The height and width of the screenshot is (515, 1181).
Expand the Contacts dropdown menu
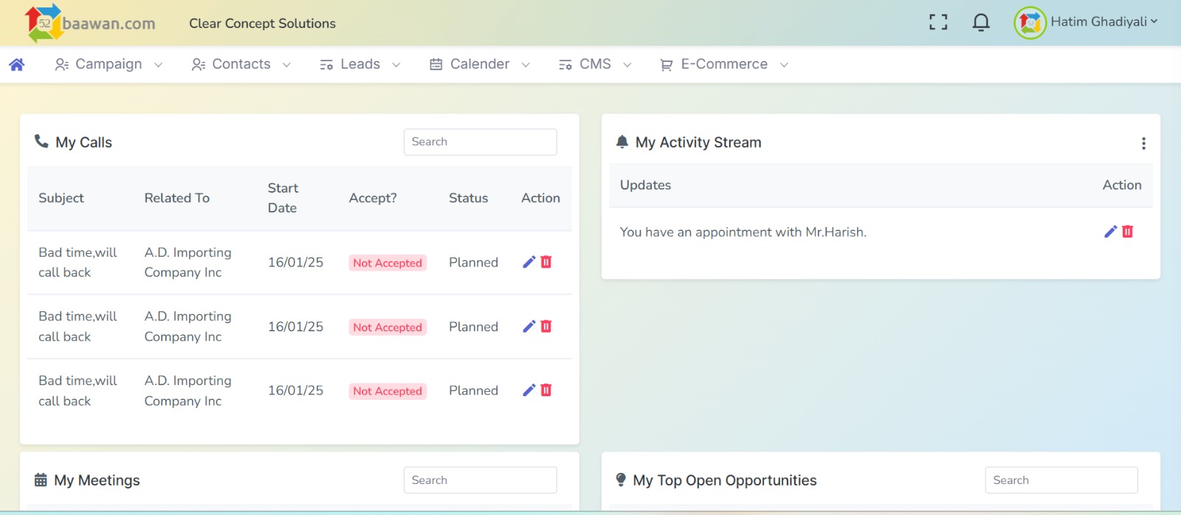point(241,65)
